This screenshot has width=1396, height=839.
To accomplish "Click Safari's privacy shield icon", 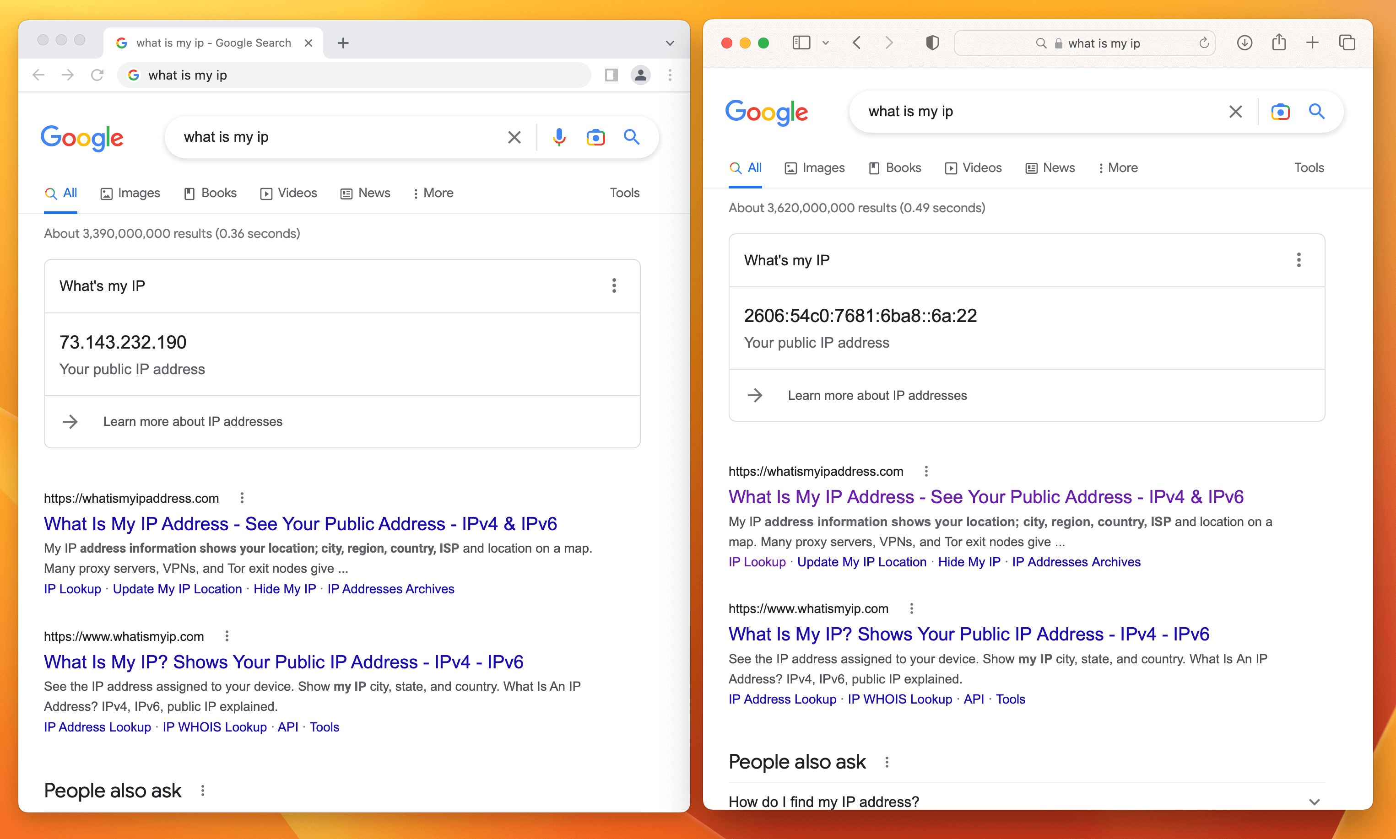I will 932,43.
